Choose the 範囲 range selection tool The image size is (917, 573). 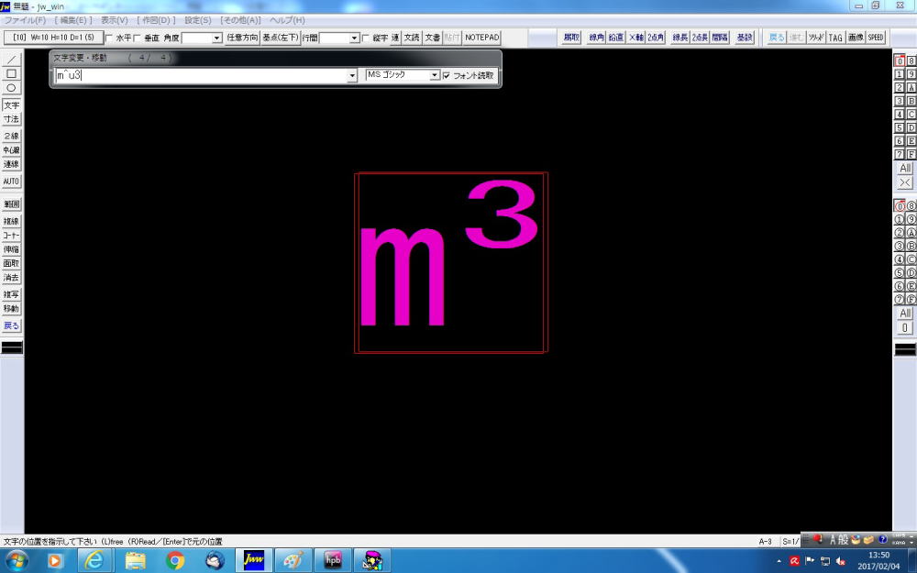(11, 204)
